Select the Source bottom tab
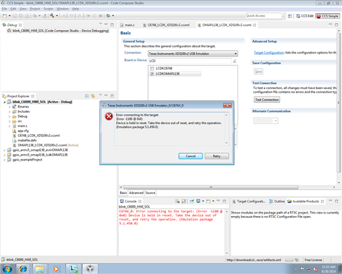 click(x=150, y=192)
